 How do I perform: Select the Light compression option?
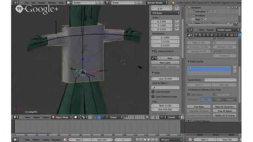[x=218, y=100]
